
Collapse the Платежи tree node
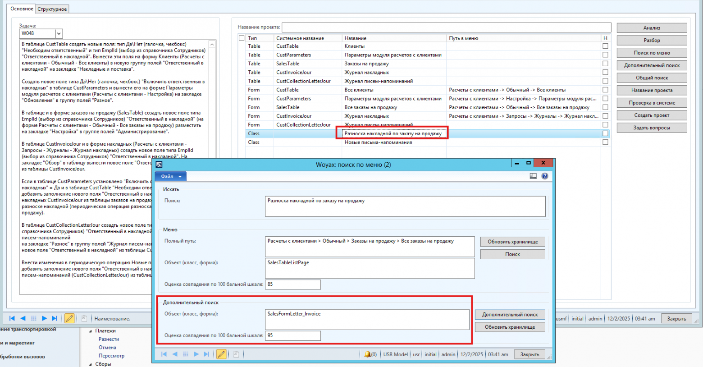[x=91, y=331]
